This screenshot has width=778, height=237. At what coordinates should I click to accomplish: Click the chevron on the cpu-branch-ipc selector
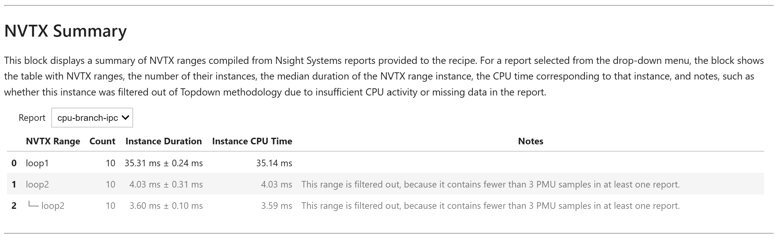(125, 117)
